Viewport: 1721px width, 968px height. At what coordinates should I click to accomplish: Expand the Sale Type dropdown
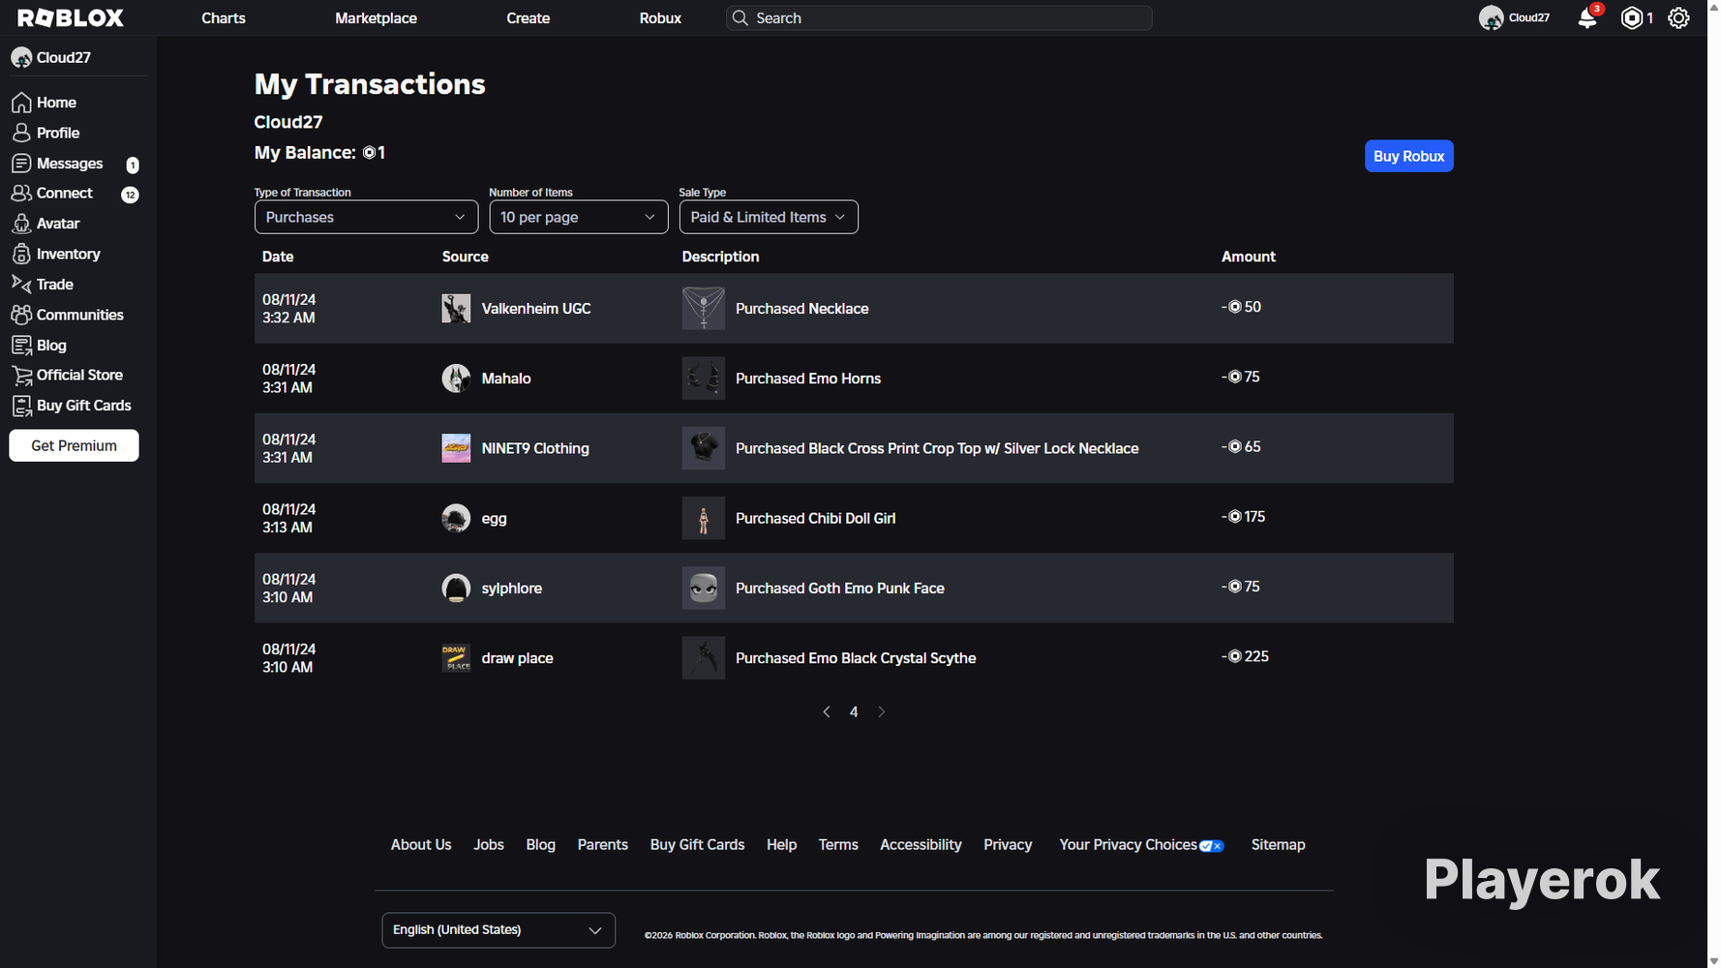[769, 217]
